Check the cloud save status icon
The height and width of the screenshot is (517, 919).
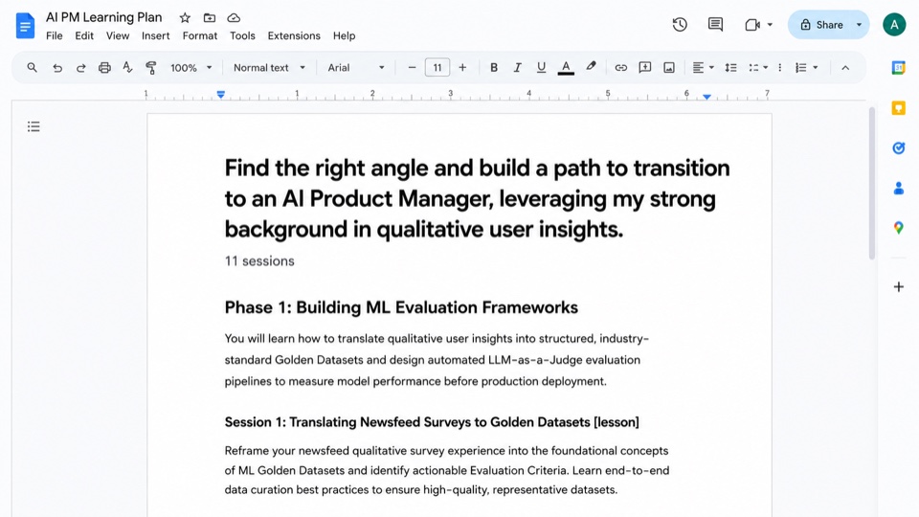[234, 17]
